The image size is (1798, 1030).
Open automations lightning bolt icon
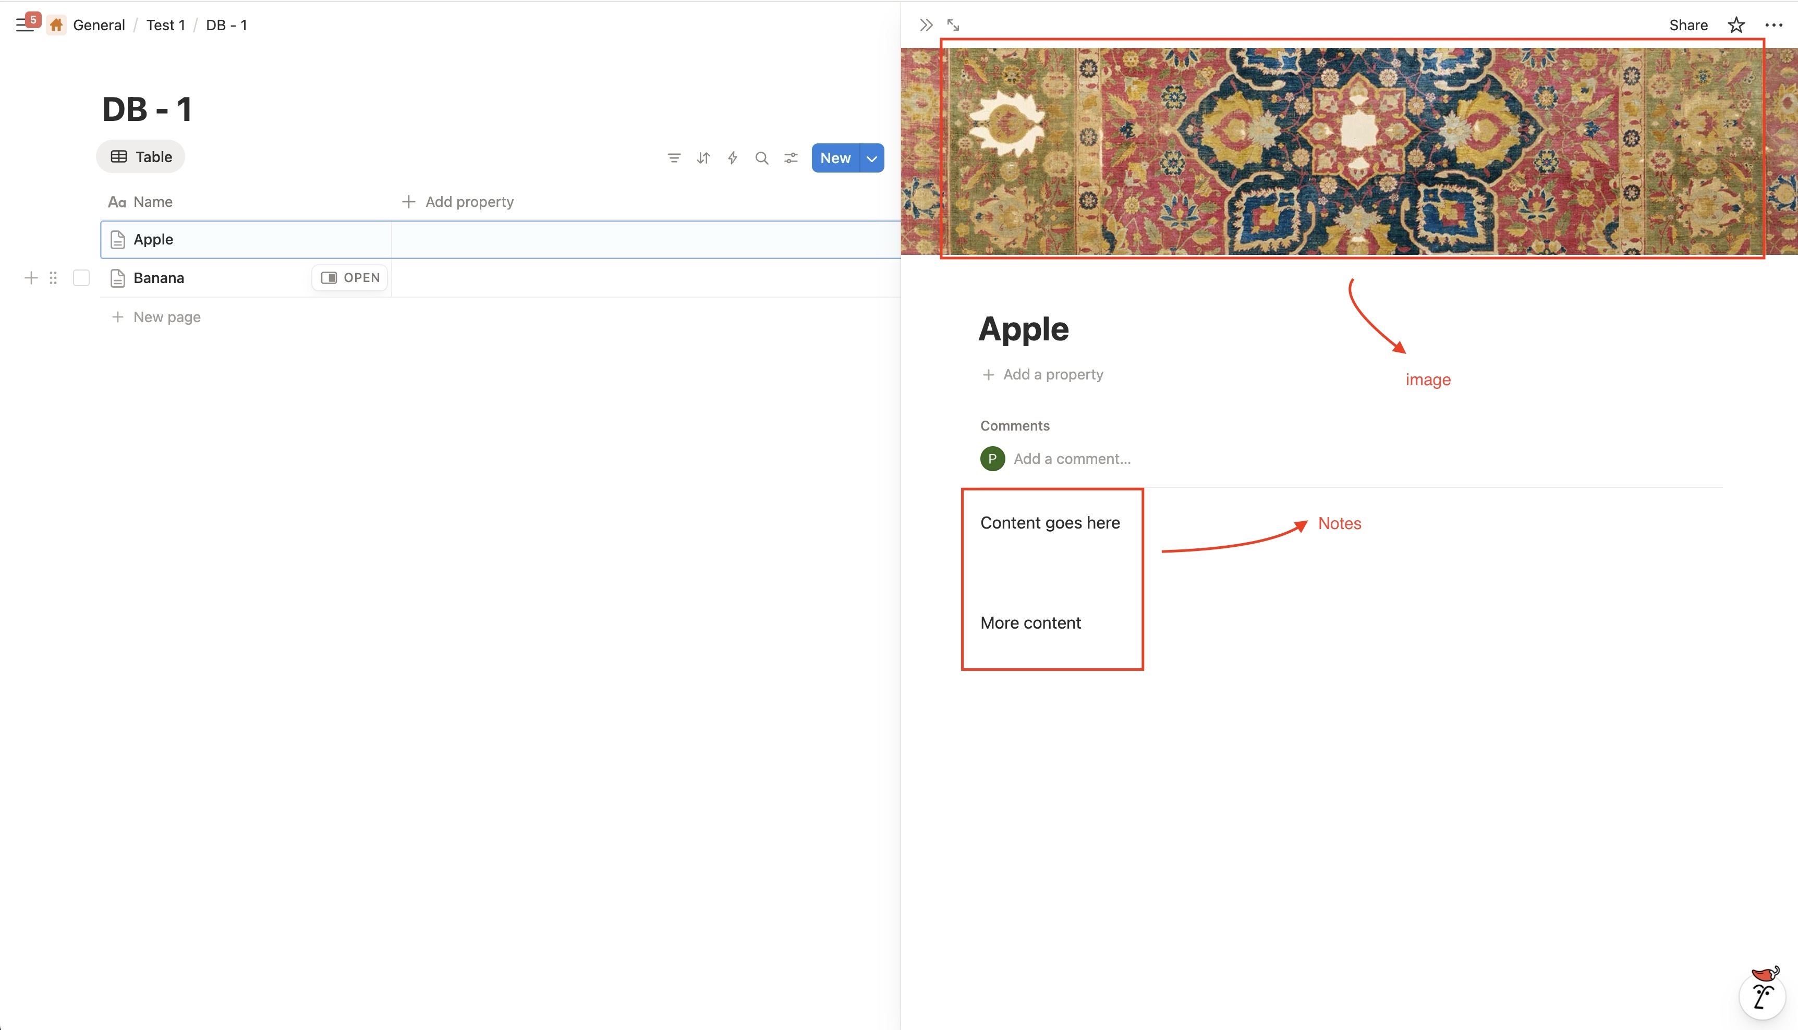tap(732, 158)
